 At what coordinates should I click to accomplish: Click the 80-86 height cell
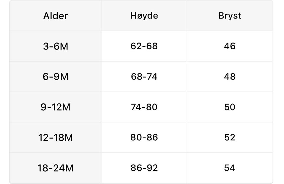click(x=144, y=137)
